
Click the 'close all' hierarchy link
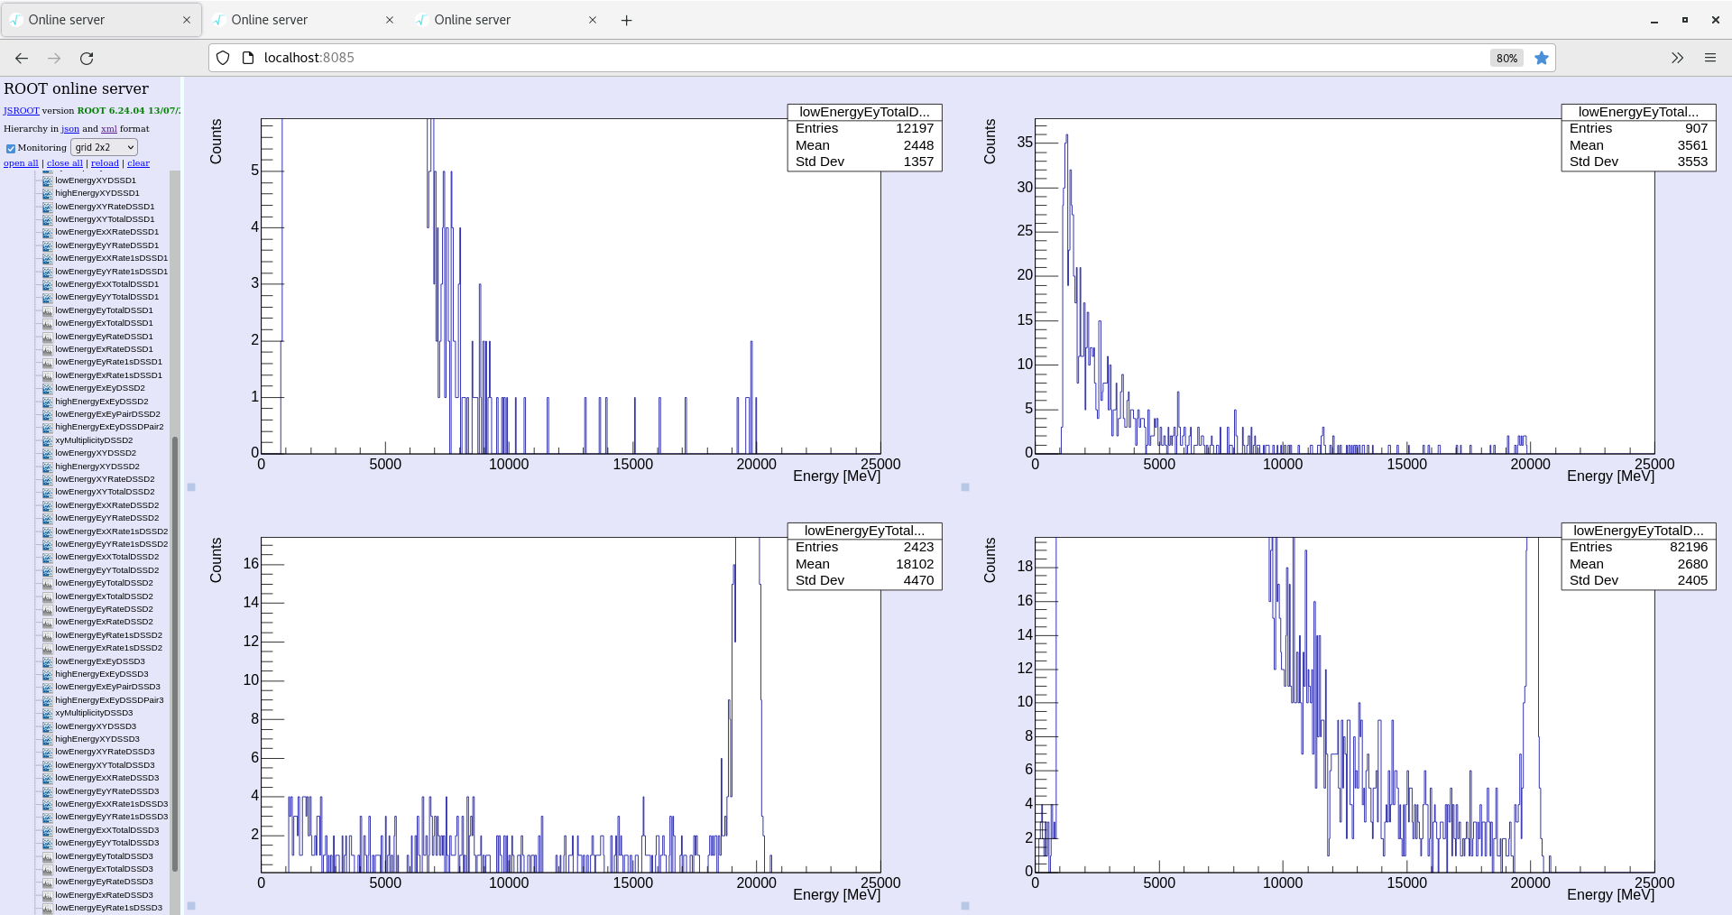(64, 163)
